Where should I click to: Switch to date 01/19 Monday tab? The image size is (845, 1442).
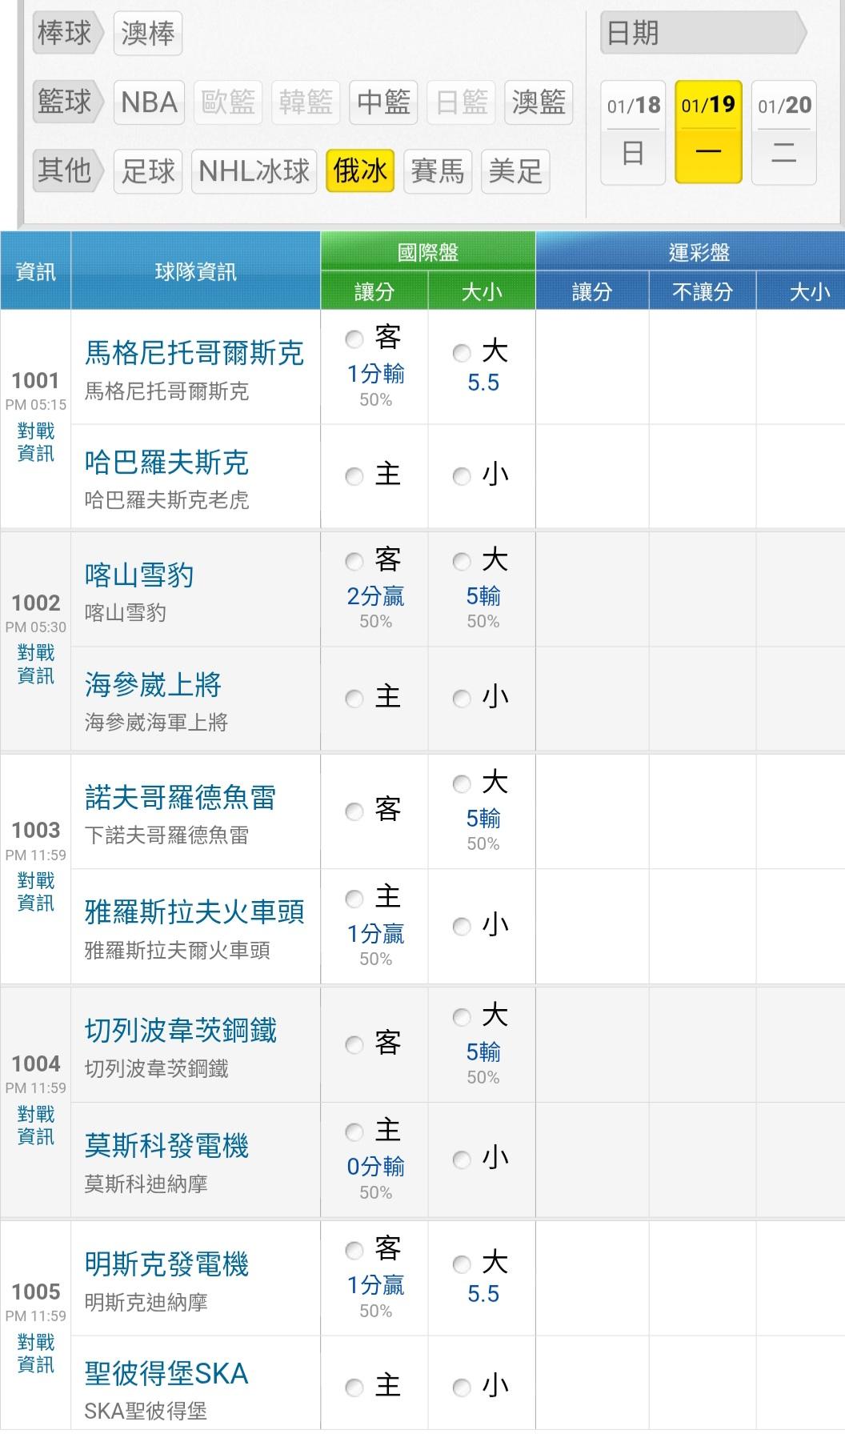(708, 132)
